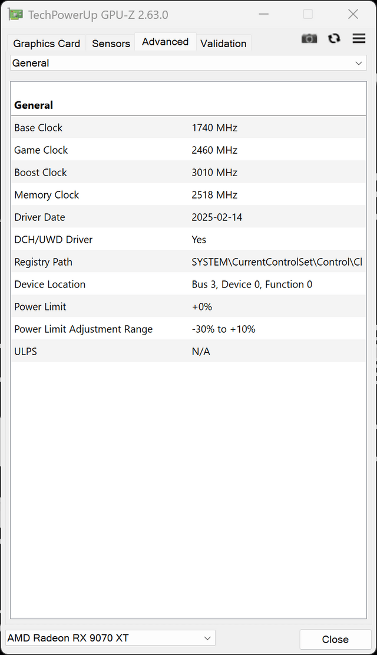Click the 2518 MHz value
The image size is (377, 655).
point(214,195)
